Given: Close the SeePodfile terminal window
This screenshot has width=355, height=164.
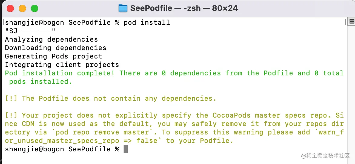Looking at the screenshot, I should click(x=10, y=8).
